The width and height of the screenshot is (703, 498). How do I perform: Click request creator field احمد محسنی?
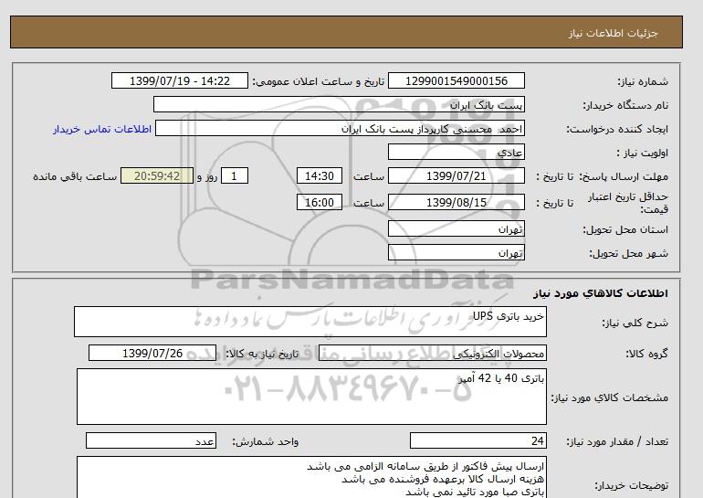coord(340,128)
